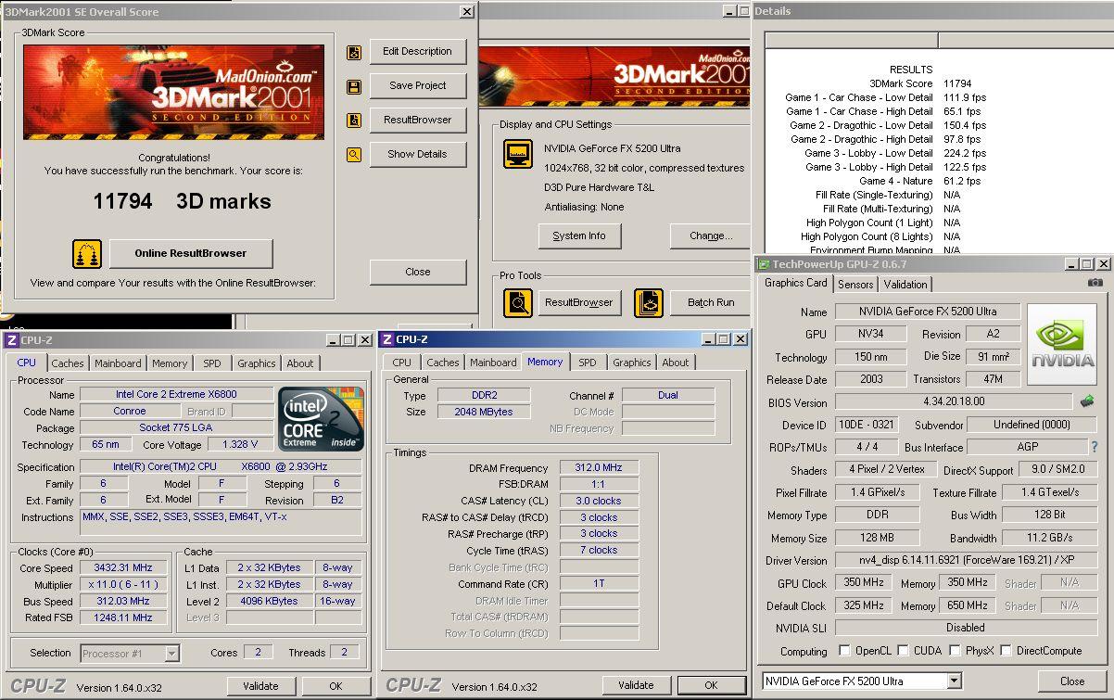Tick the DirectCompute checkbox
Viewport: 1114px width, 700px height.
tap(1006, 651)
